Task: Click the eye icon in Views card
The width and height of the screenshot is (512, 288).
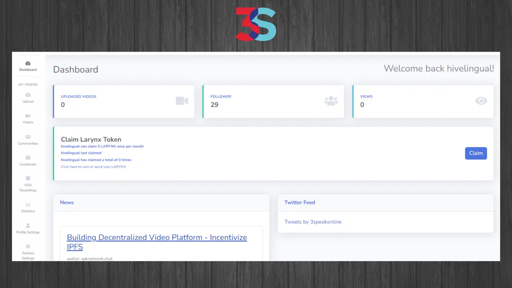Action: pos(481,101)
